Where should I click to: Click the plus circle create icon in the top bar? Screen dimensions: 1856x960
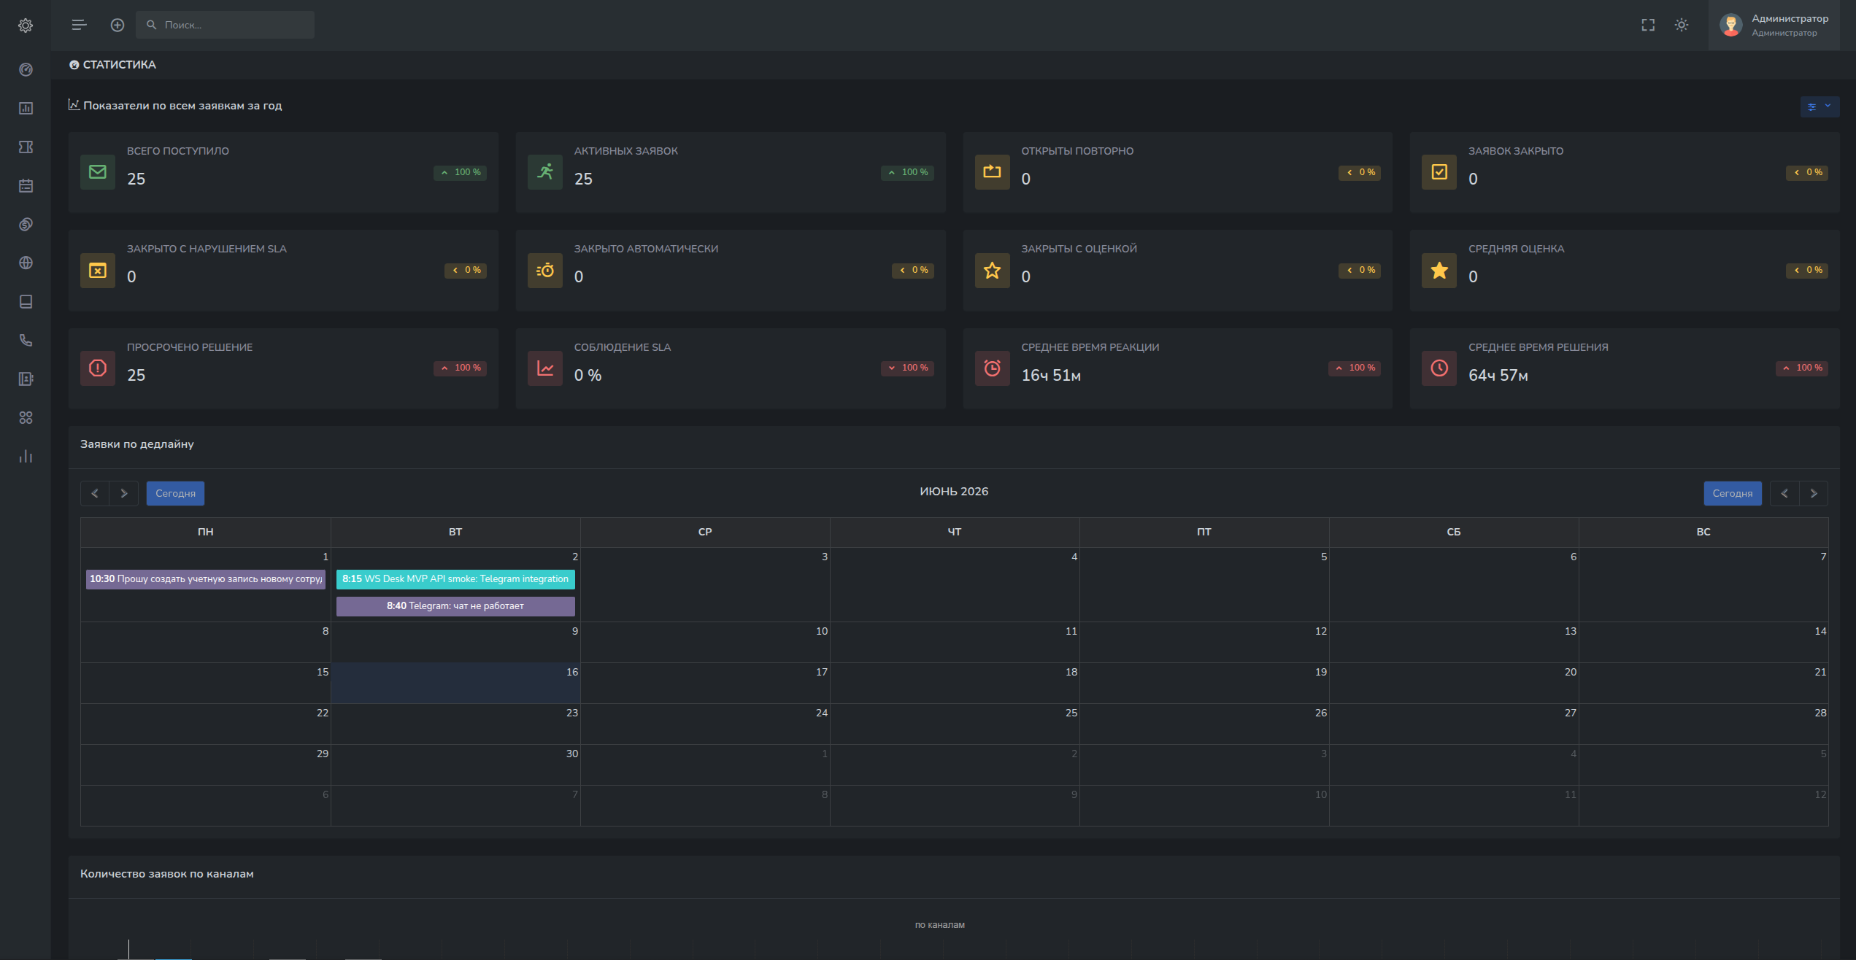118,25
